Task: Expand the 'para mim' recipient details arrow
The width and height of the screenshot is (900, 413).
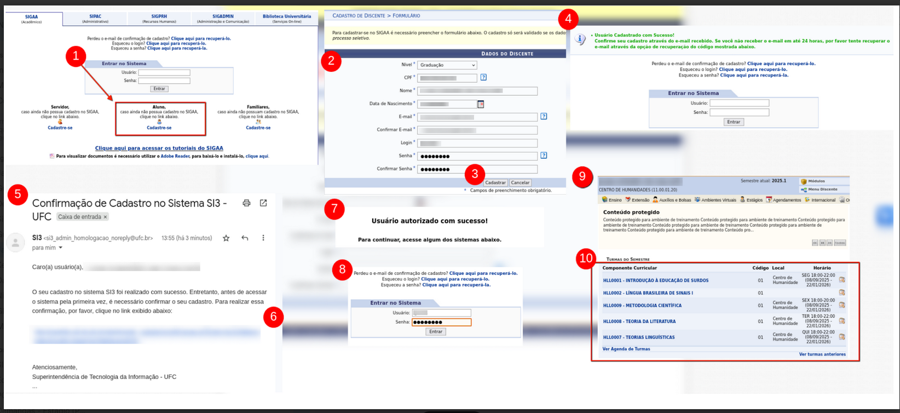Action: [x=61, y=248]
